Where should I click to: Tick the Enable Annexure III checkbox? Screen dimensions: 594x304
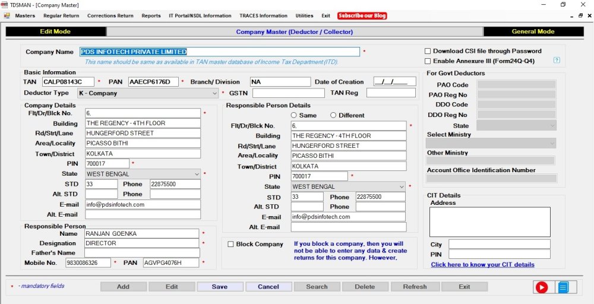[428, 61]
